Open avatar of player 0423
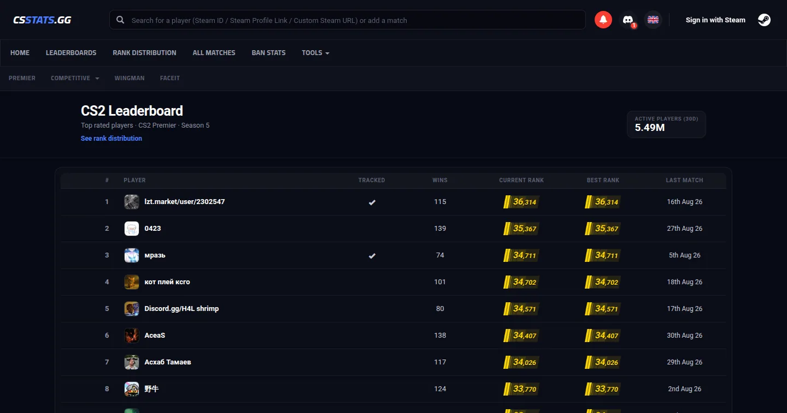This screenshot has height=413, width=787. click(132, 229)
